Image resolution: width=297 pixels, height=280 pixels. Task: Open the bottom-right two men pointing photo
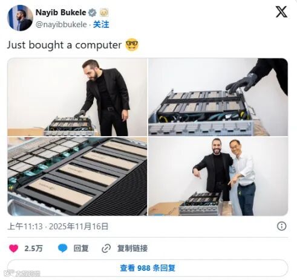[x=218, y=177]
